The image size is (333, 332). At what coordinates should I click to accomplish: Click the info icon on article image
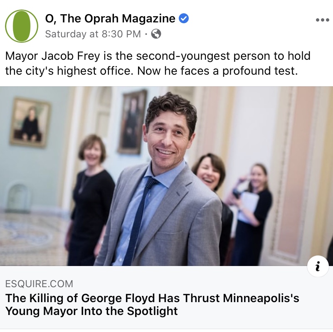pos(318,266)
